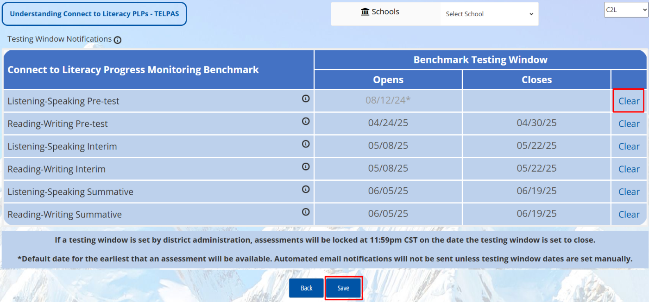
Task: Click the Listening-Speaking Interim row label
Action: tap(62, 147)
